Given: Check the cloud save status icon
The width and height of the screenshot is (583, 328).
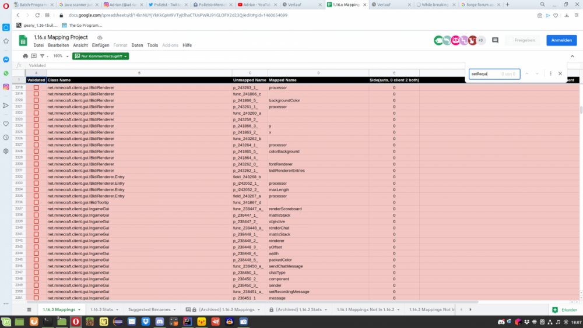Looking at the screenshot, I should coord(100,37).
